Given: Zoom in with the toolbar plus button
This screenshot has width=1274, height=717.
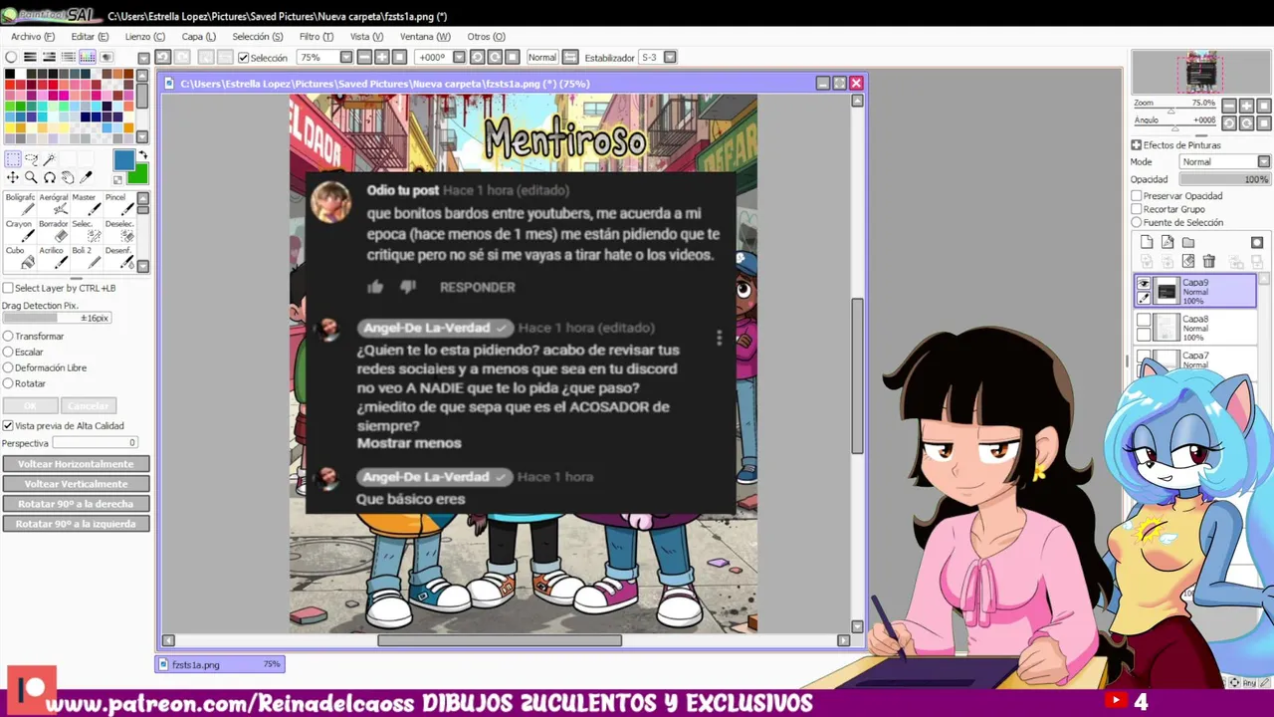Looking at the screenshot, I should [382, 57].
